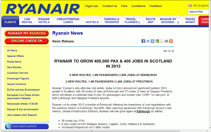
Task: Click the horizontal scrollbar thumb
Action: (x=91, y=131)
